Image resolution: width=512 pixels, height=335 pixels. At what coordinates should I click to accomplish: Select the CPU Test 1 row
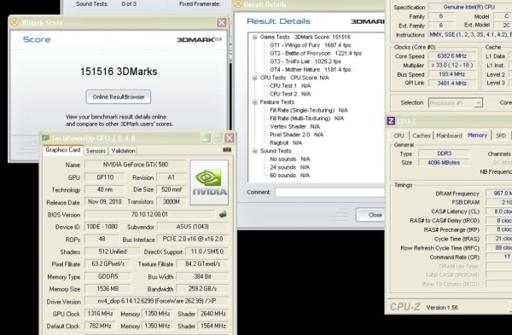pos(290,86)
